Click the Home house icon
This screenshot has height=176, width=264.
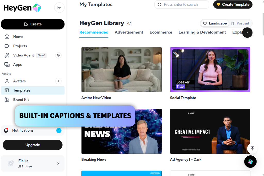pos(7,37)
